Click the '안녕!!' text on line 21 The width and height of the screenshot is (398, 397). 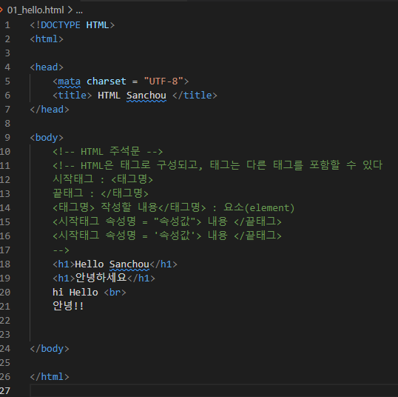pyautogui.click(x=68, y=306)
